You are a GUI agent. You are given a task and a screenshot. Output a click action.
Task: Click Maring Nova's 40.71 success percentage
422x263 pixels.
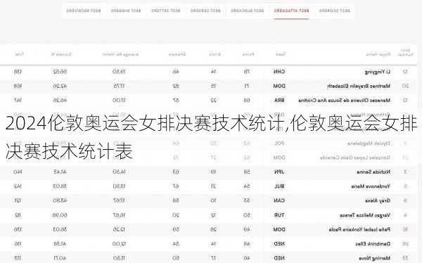click(60, 258)
